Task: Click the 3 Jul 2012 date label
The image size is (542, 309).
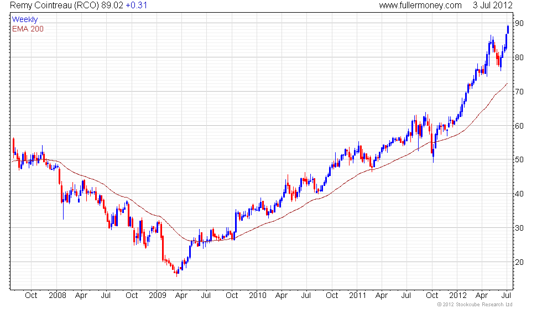Action: point(493,6)
